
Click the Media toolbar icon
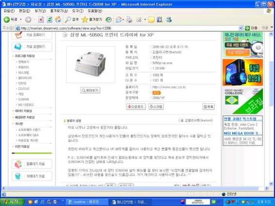[108, 19]
